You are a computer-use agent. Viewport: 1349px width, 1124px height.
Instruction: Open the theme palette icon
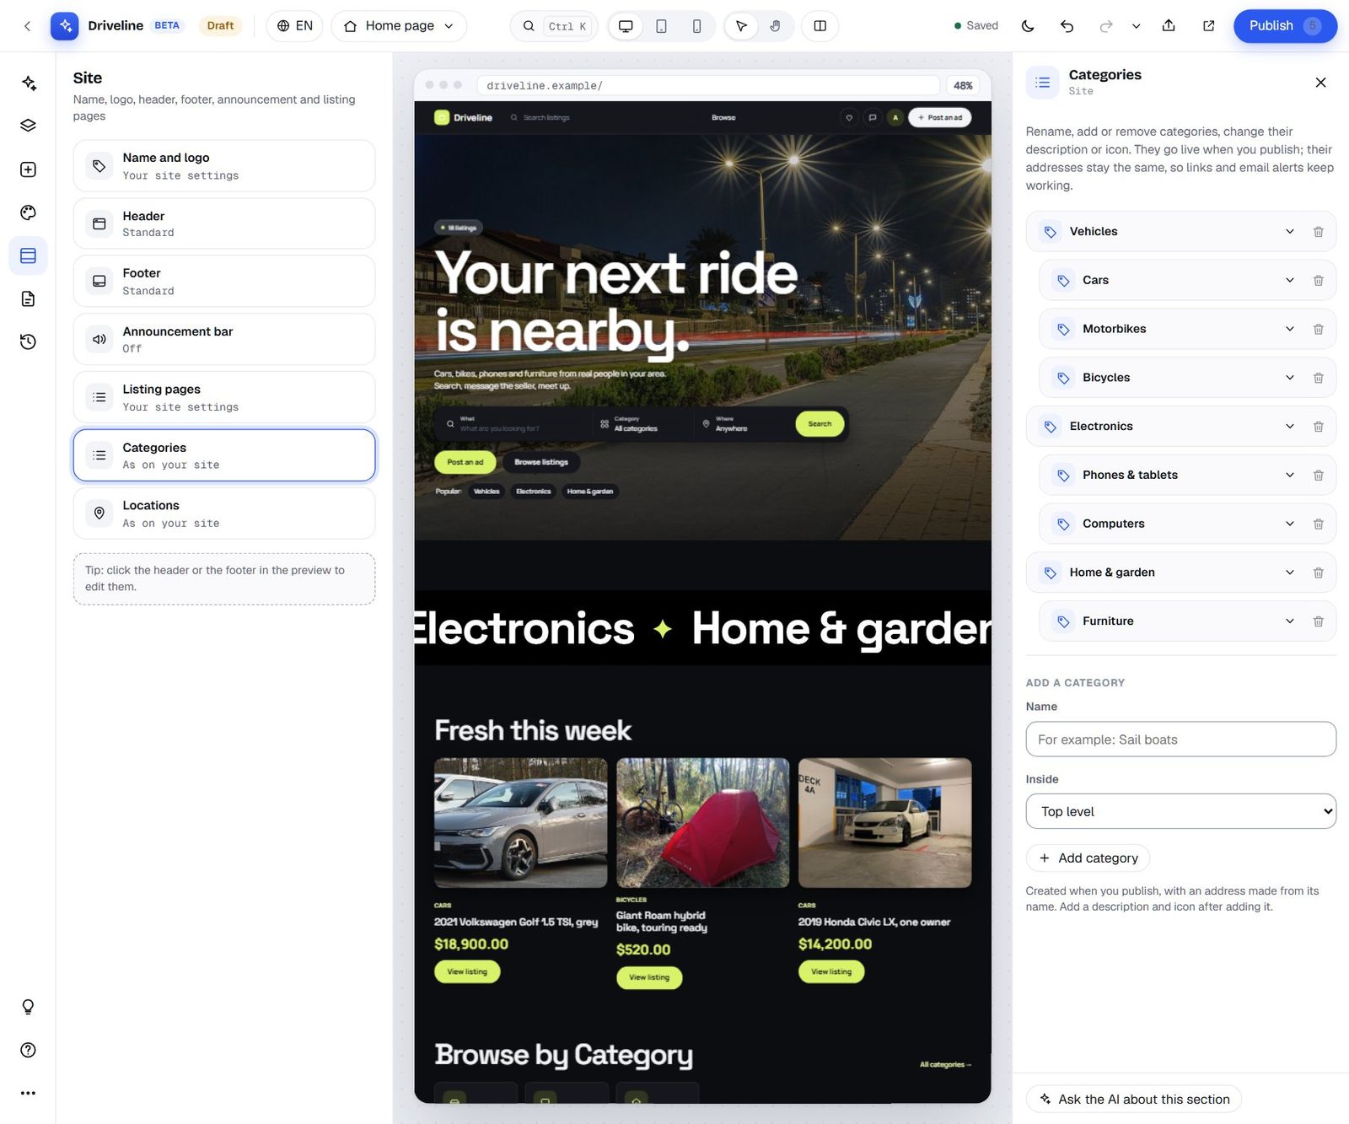click(28, 212)
